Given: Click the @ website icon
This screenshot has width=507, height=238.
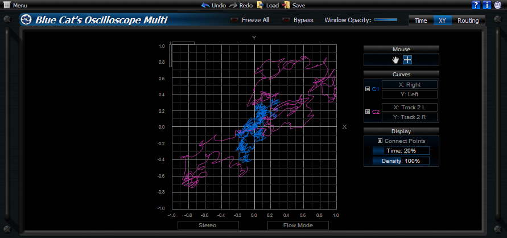Looking at the screenshot, I should pos(498,5).
